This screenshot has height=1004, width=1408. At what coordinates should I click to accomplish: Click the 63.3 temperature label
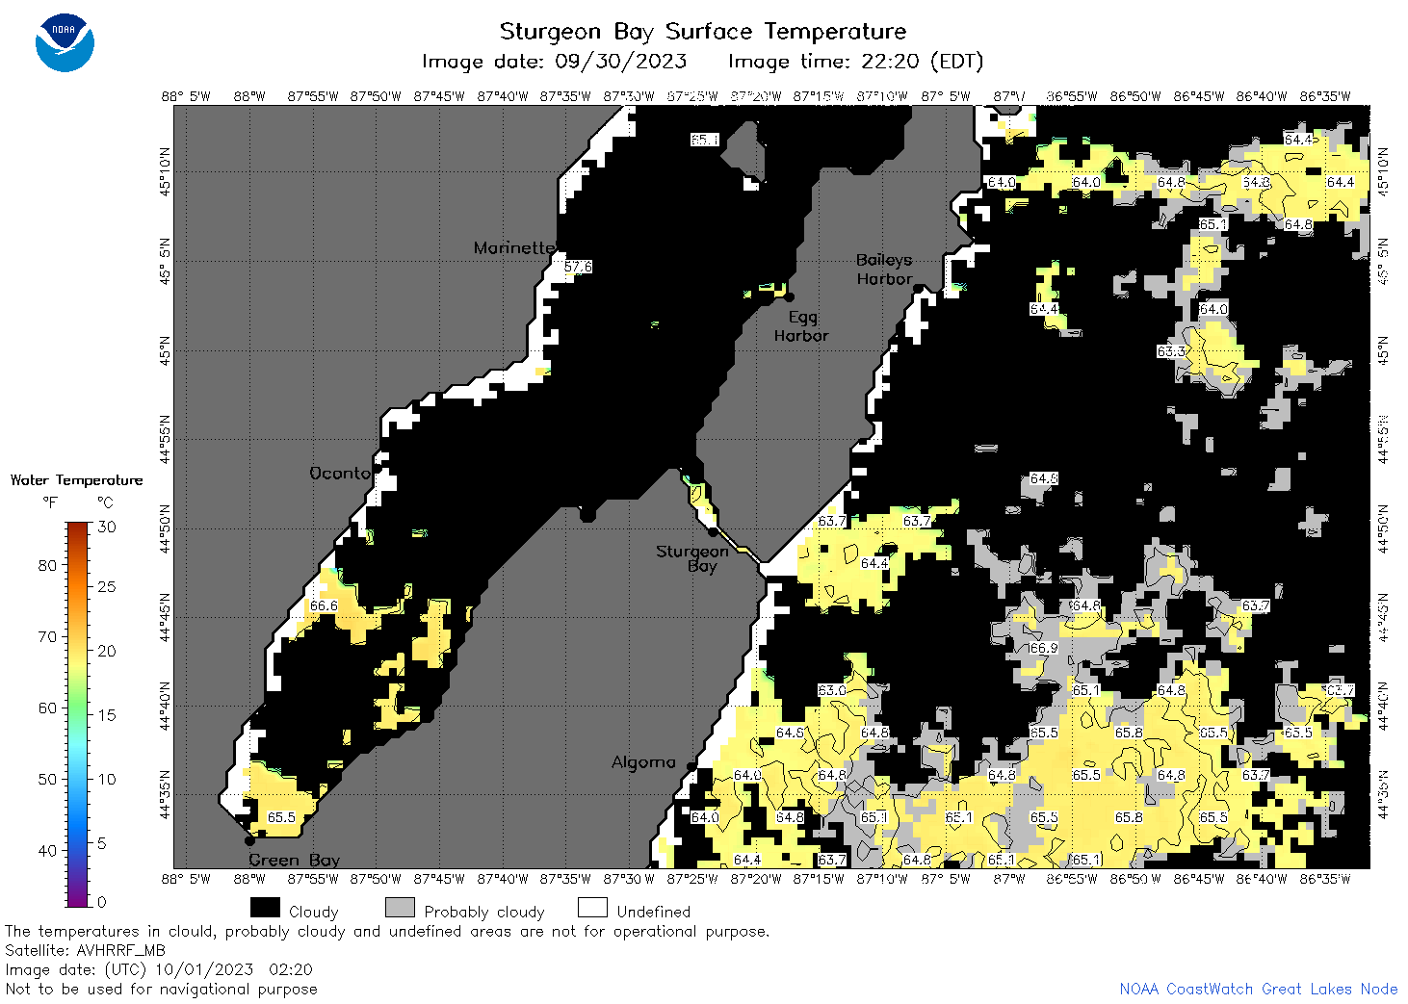[x=1171, y=351]
